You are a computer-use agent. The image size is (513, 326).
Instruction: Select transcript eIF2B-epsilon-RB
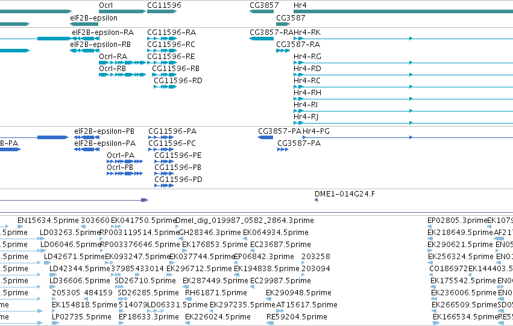coord(101,45)
